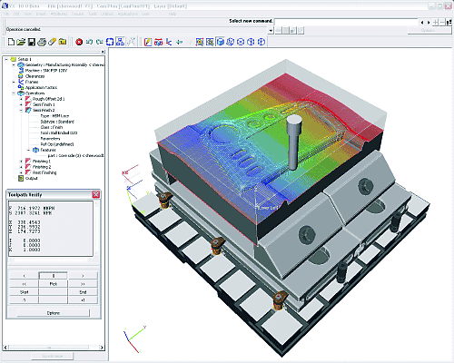Click the command input field at top
Viewport: 454px width, 363px height.
(346, 22)
